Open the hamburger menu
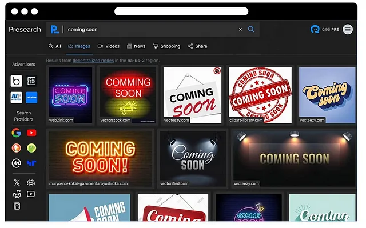 click(348, 29)
